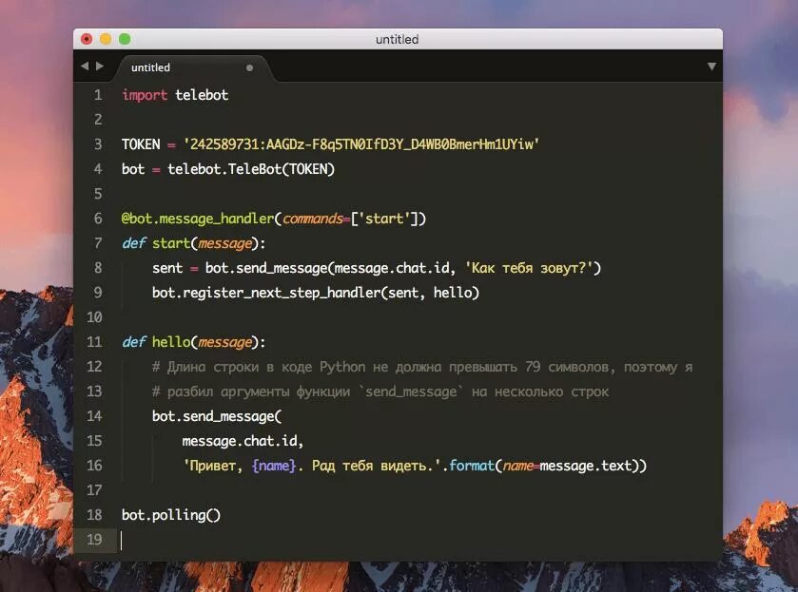The image size is (798, 592).
Task: Minimize the window with the yellow button
Action: click(x=106, y=39)
